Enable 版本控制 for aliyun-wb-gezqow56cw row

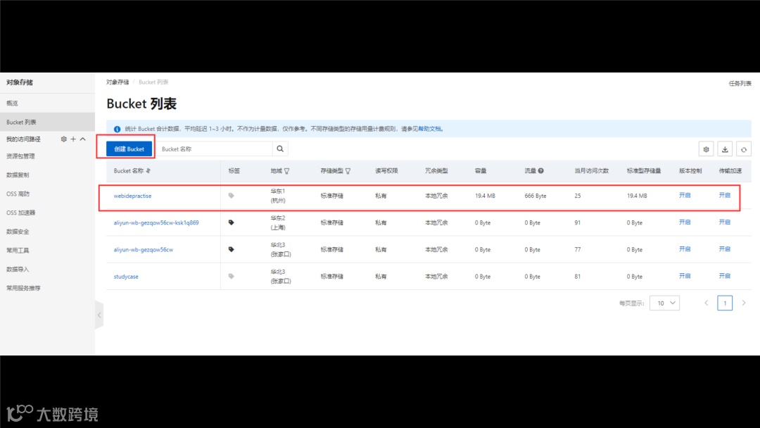coord(685,249)
